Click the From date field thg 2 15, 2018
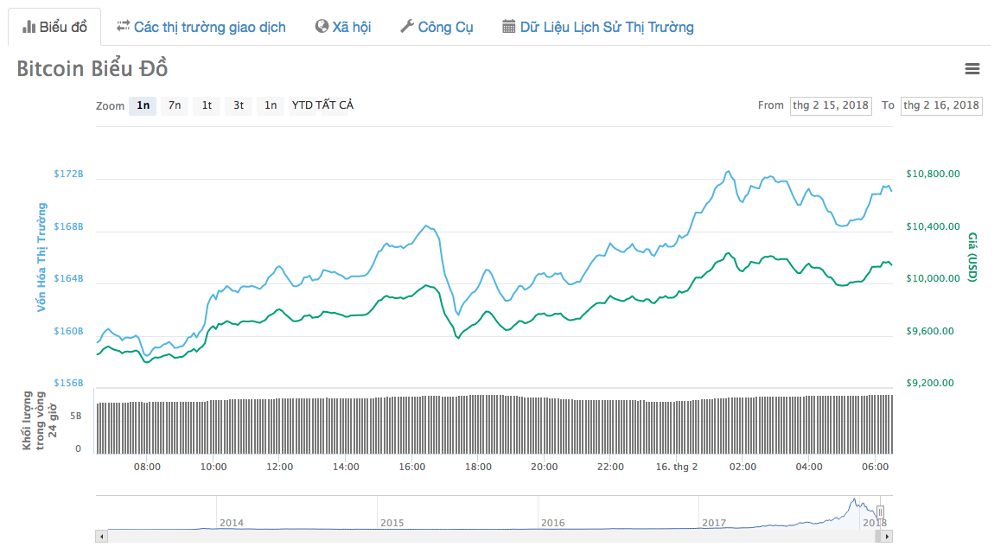Screen dimensions: 1007x547 click(831, 105)
